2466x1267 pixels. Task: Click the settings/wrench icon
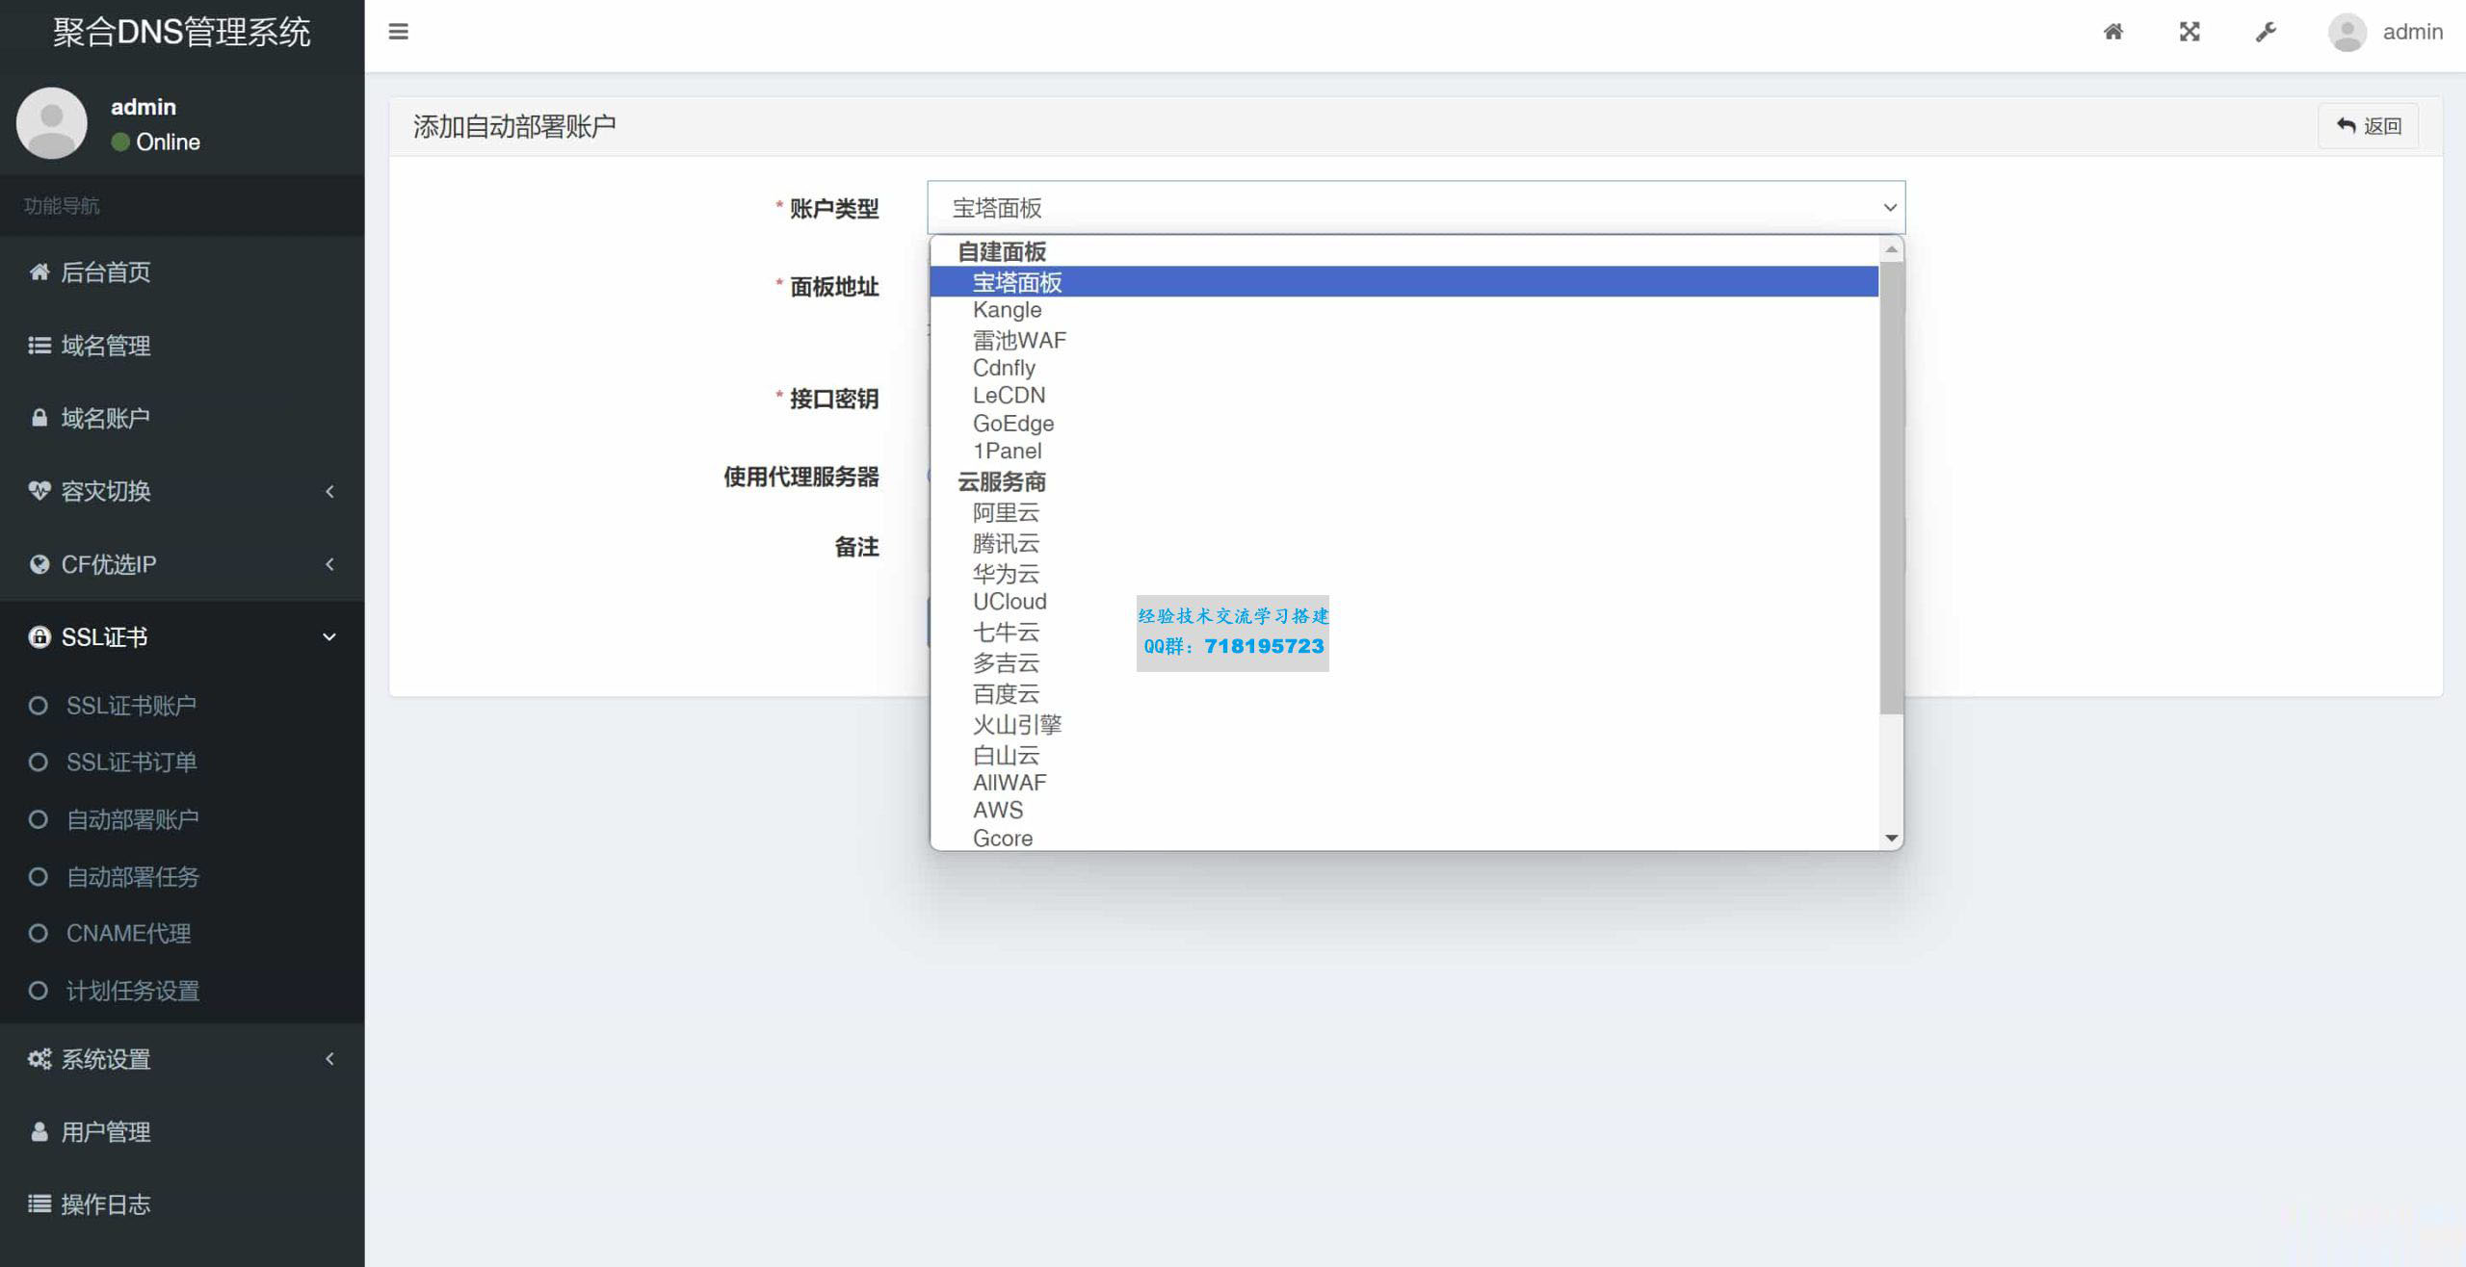tap(2266, 31)
